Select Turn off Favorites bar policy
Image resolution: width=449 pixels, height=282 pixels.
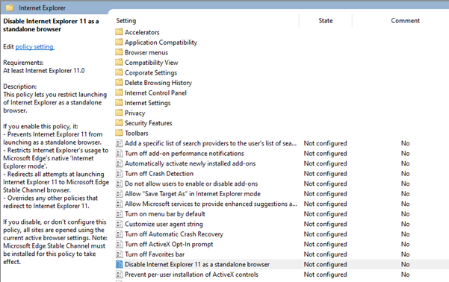tap(155, 254)
